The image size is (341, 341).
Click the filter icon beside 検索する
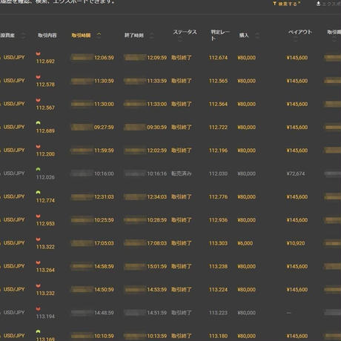(274, 4)
